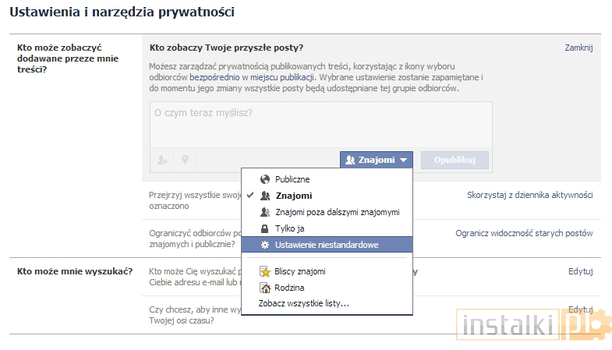Click the location pin icon in composer
The image size is (612, 350).
coord(185,160)
